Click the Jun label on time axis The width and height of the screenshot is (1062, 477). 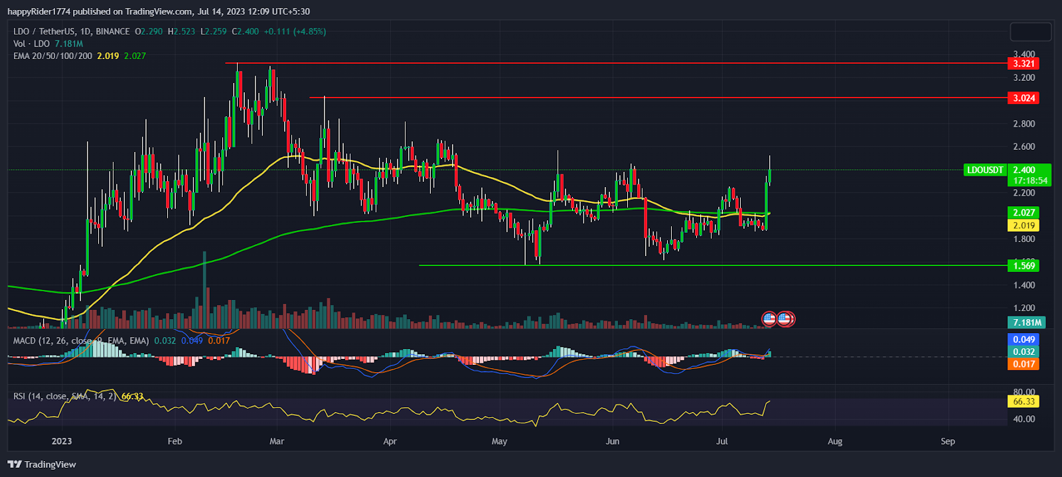[612, 441]
